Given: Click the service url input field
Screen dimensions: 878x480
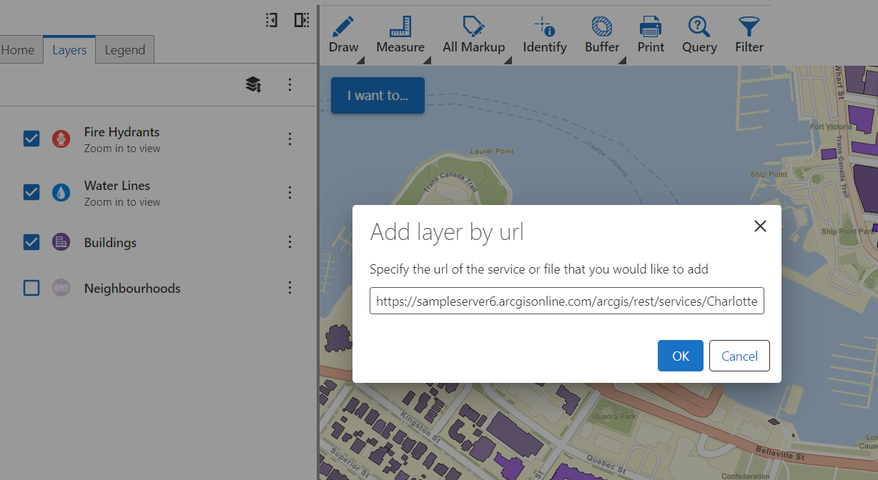Looking at the screenshot, I should pos(567,301).
